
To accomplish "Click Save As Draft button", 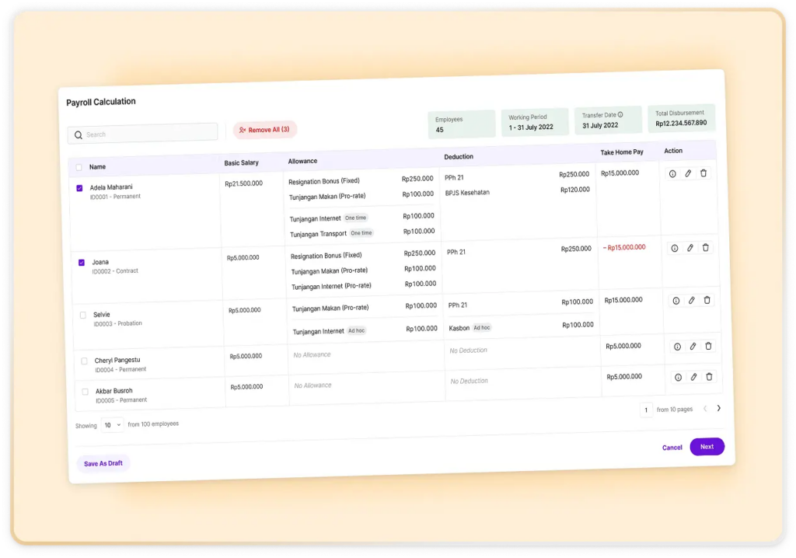I will click(103, 463).
